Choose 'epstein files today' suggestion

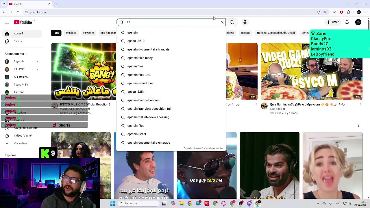[x=171, y=58]
